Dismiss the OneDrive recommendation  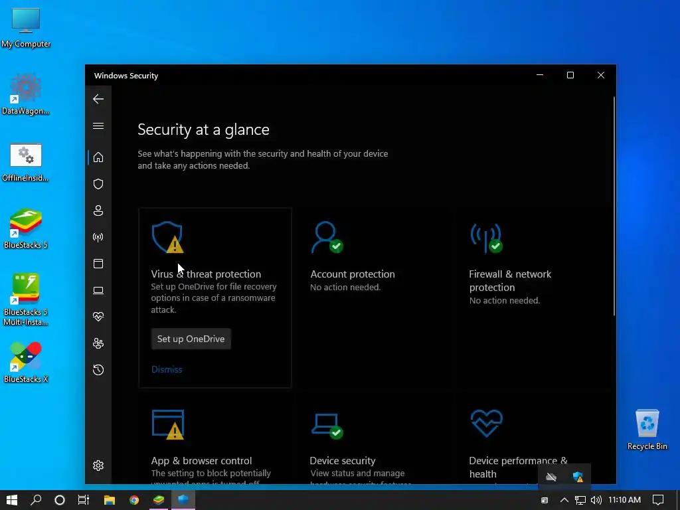[167, 369]
